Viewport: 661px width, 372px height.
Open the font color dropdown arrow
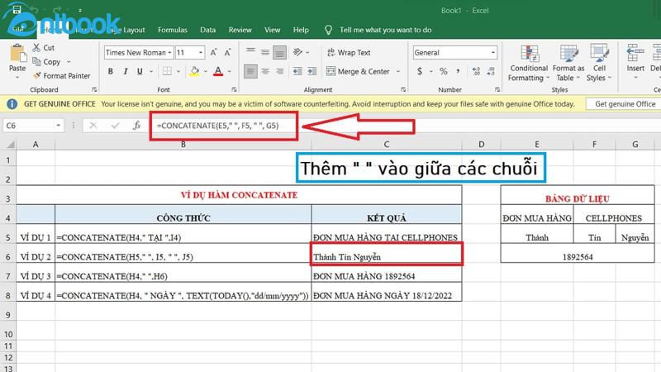click(230, 71)
